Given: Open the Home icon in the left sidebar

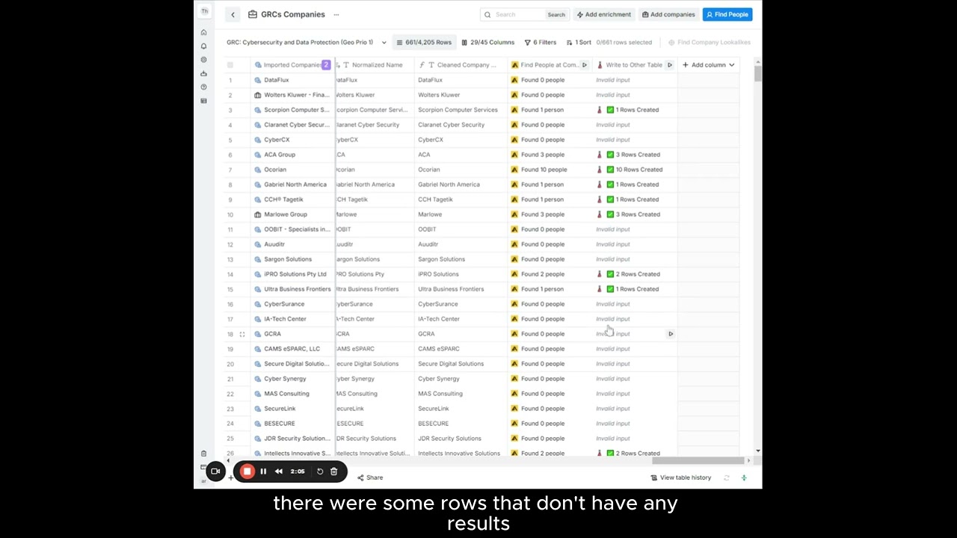Looking at the screenshot, I should [203, 32].
